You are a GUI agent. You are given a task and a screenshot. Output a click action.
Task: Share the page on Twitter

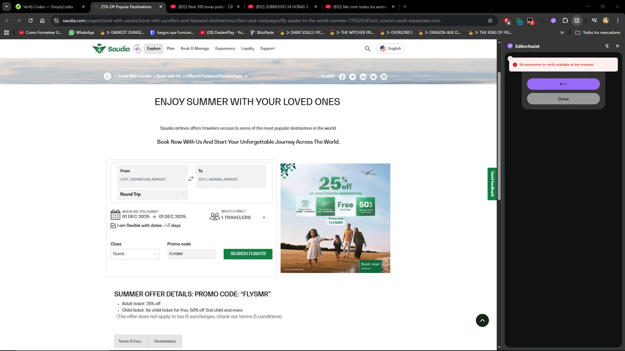coord(352,77)
